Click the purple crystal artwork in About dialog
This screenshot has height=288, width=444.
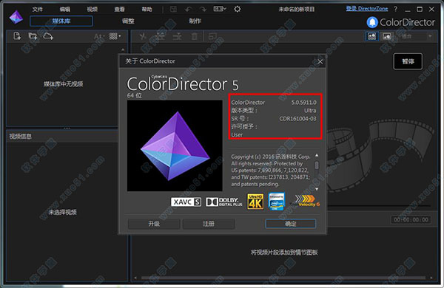[x=175, y=145]
